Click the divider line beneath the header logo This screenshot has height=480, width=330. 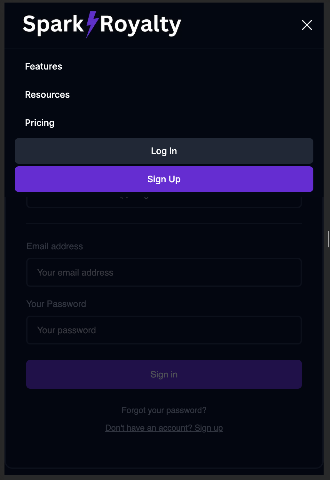tap(164, 48)
